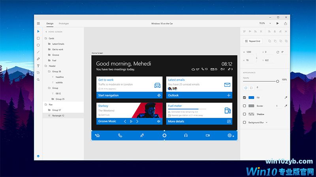The height and width of the screenshot is (177, 316).
Task: Select same radius for all corners option
Action: (x=246, y=88)
